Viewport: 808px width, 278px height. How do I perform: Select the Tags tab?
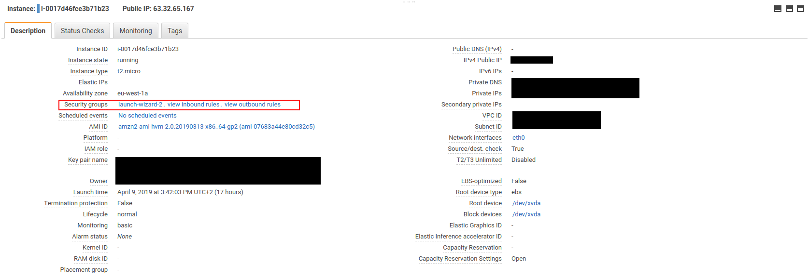tap(175, 31)
